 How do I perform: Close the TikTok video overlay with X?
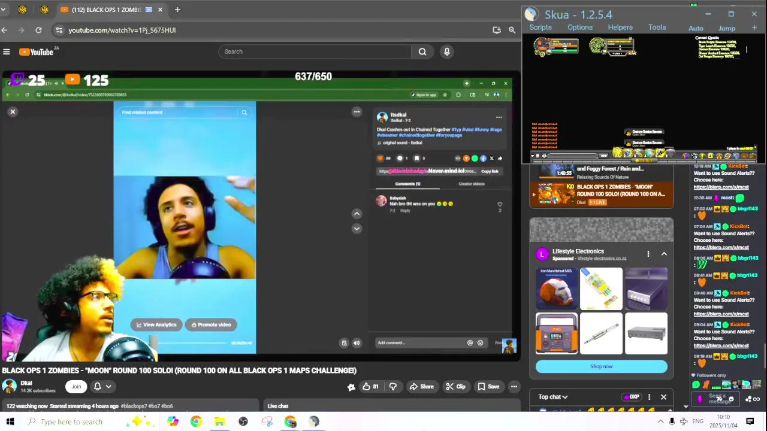point(13,112)
